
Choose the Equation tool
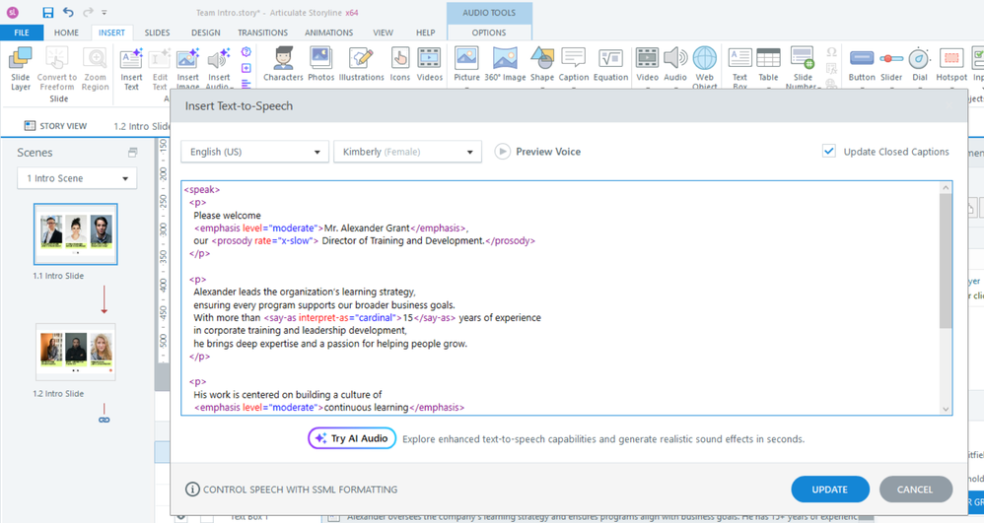tap(610, 63)
